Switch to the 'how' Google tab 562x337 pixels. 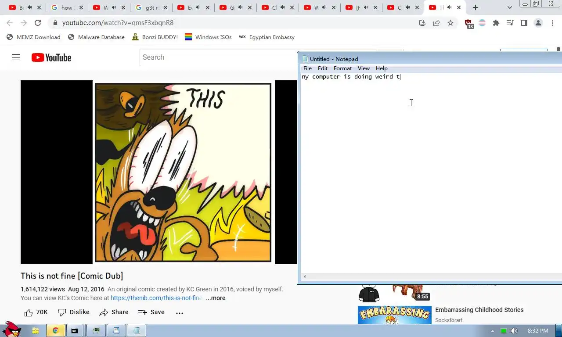[x=67, y=7]
